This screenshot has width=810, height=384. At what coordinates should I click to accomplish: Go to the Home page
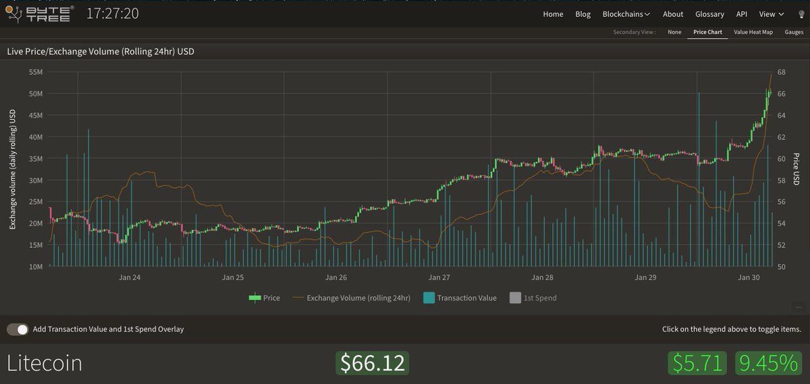[x=553, y=14]
